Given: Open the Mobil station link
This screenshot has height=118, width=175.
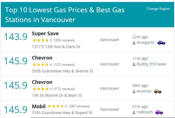Looking at the screenshot, I should click(39, 107).
